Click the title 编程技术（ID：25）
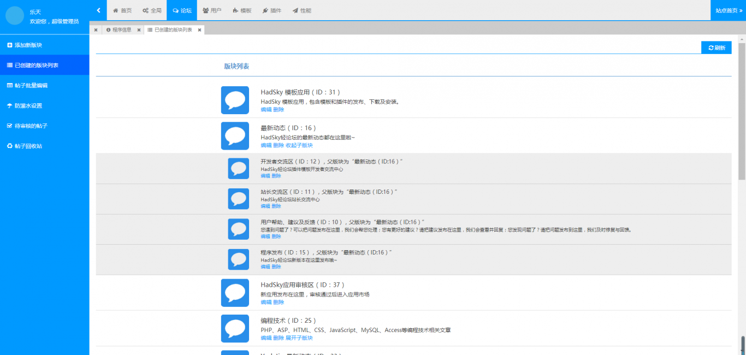The width and height of the screenshot is (746, 355). tap(288, 321)
